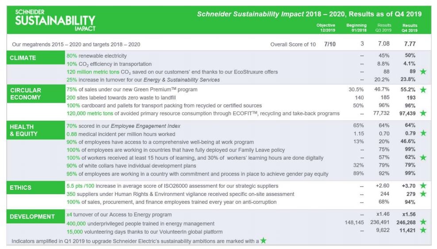
Task: Select the CIRCULAR ECONOMY category label
Action: point(36,94)
